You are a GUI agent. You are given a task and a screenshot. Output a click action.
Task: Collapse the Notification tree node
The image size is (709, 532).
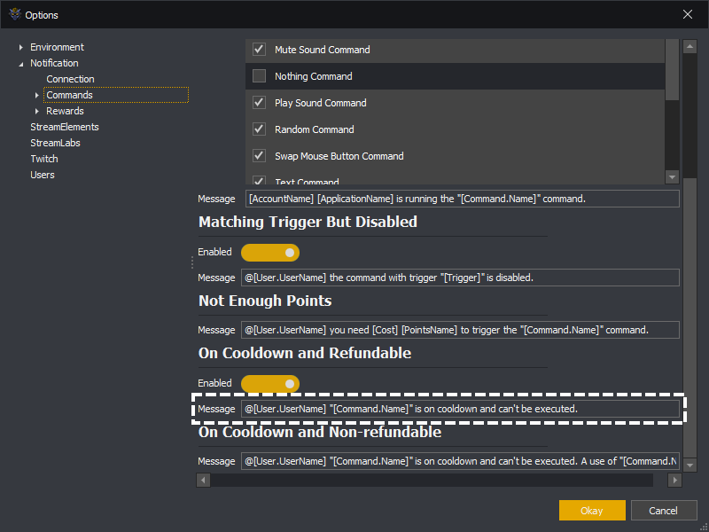20,64
